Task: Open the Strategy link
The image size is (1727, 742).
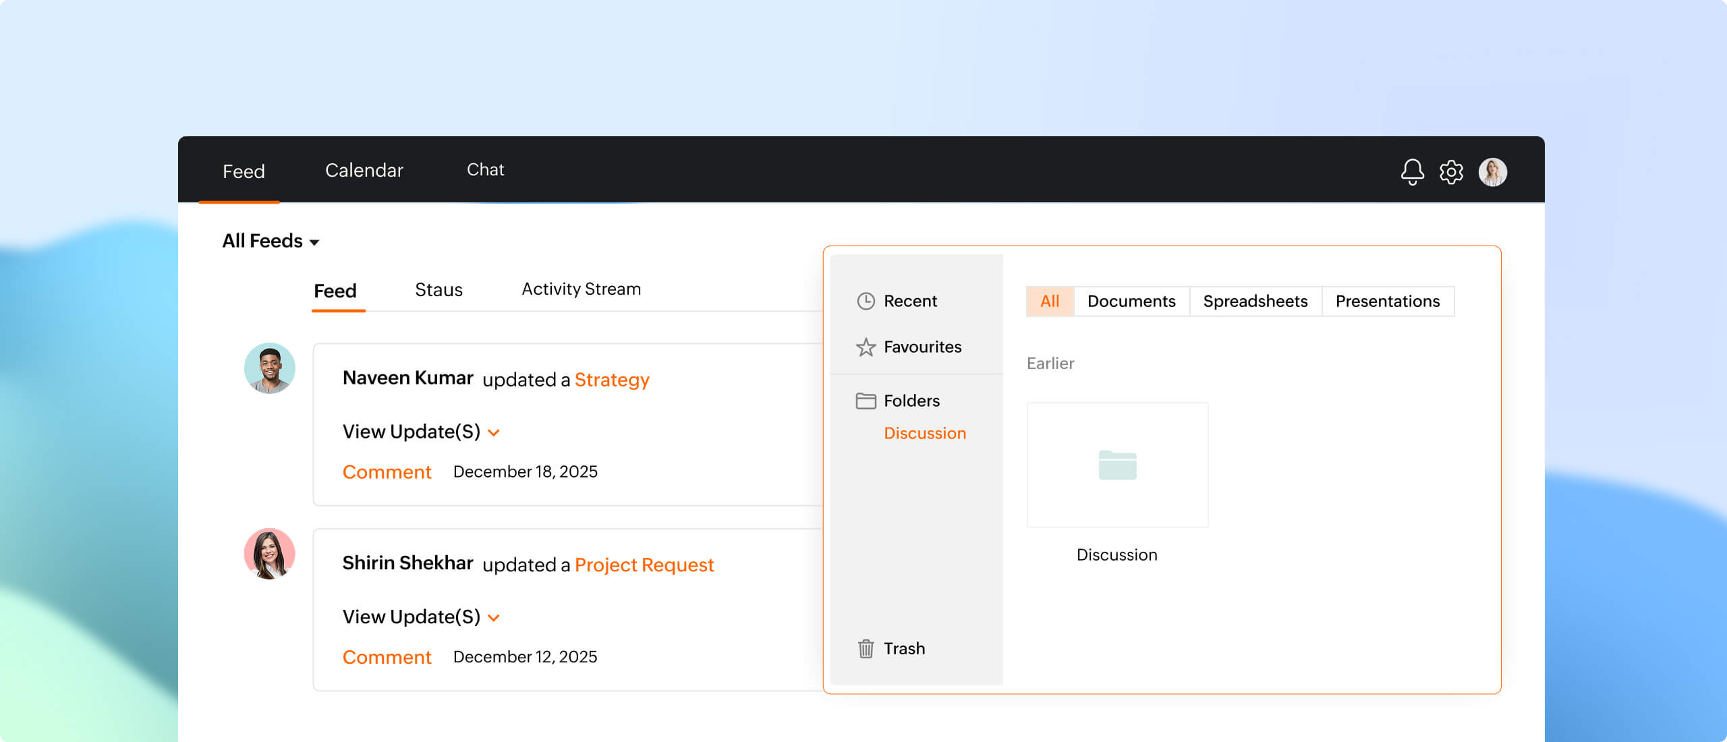Action: (x=611, y=380)
